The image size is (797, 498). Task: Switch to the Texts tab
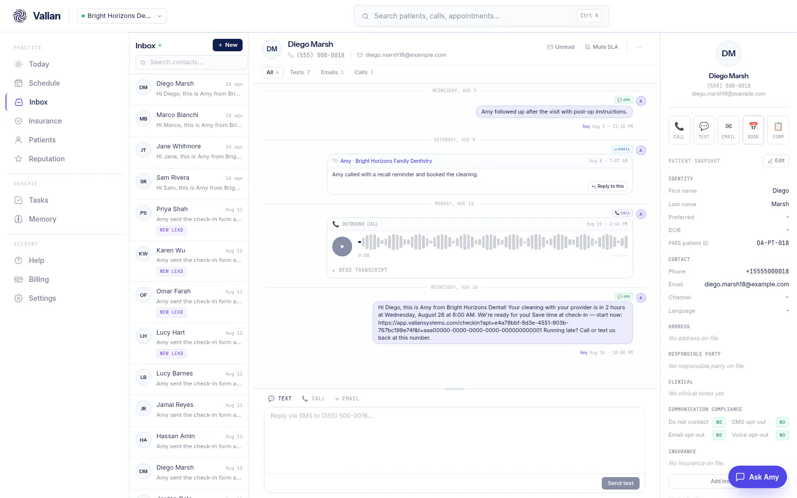[x=300, y=72]
